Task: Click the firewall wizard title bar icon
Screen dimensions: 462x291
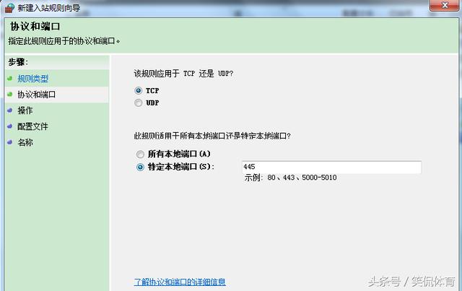Action: (x=9, y=8)
